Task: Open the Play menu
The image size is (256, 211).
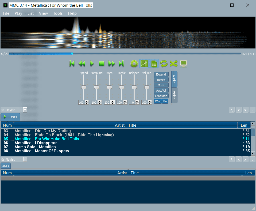Action: [18, 13]
